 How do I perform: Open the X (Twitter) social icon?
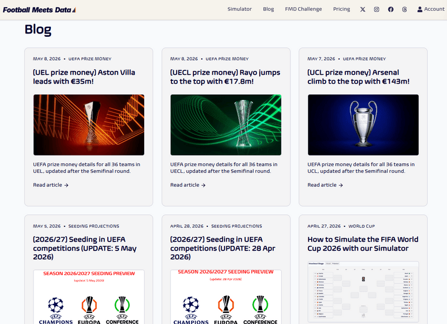click(362, 9)
